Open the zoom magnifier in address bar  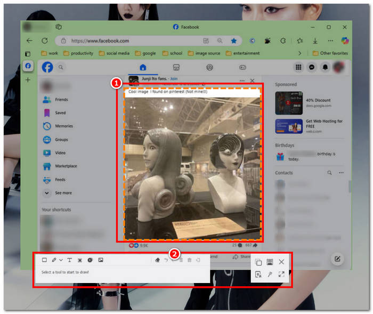(220, 41)
